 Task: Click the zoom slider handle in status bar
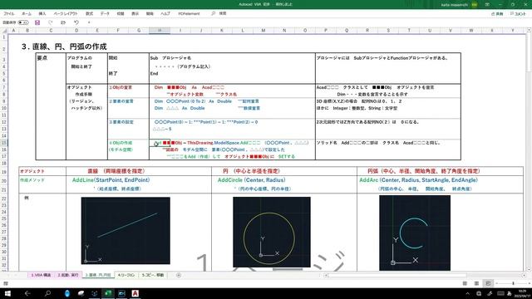pyautogui.click(x=513, y=283)
